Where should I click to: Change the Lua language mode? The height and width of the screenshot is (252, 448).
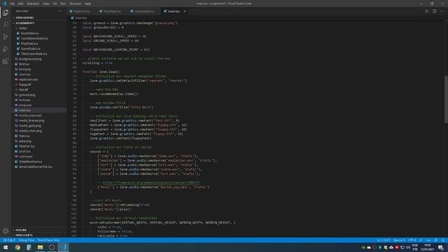tap(428, 240)
